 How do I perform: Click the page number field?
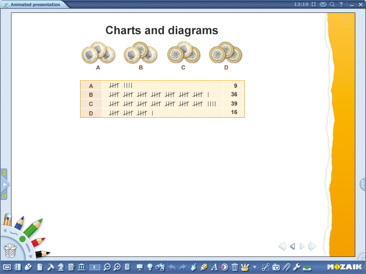(94, 267)
